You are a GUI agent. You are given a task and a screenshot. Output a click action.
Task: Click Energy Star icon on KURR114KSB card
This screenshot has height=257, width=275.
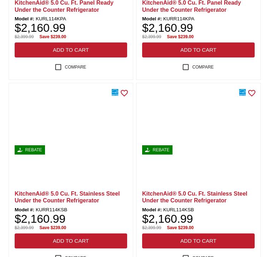(x=115, y=92)
